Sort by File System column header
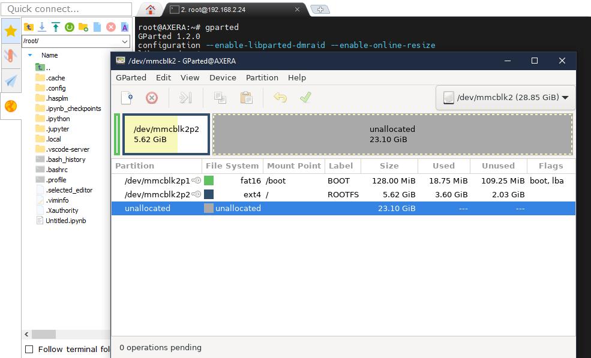Screen dimensions: 591x358 (x=232, y=166)
